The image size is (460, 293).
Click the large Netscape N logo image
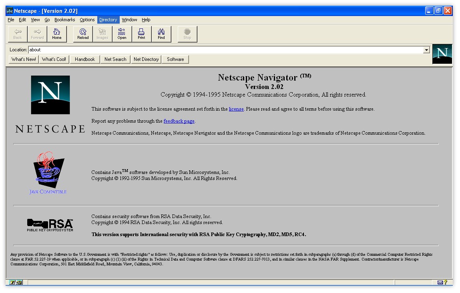[50, 95]
